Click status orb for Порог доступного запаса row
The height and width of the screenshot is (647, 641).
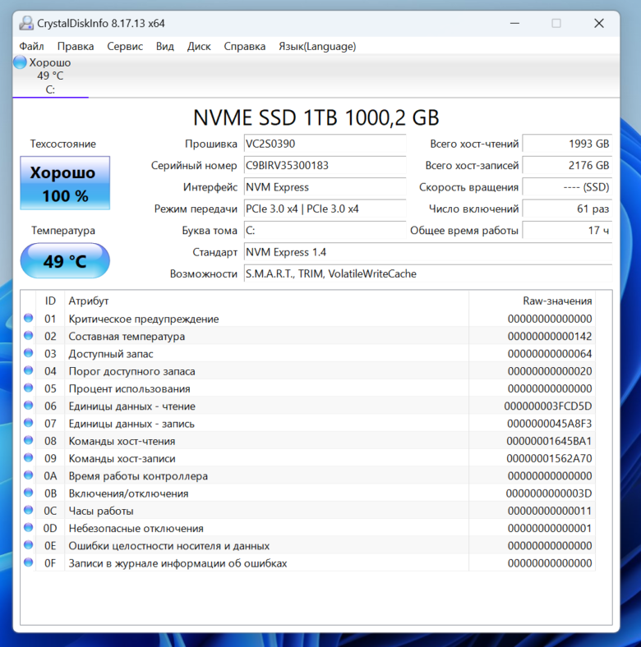click(x=28, y=370)
